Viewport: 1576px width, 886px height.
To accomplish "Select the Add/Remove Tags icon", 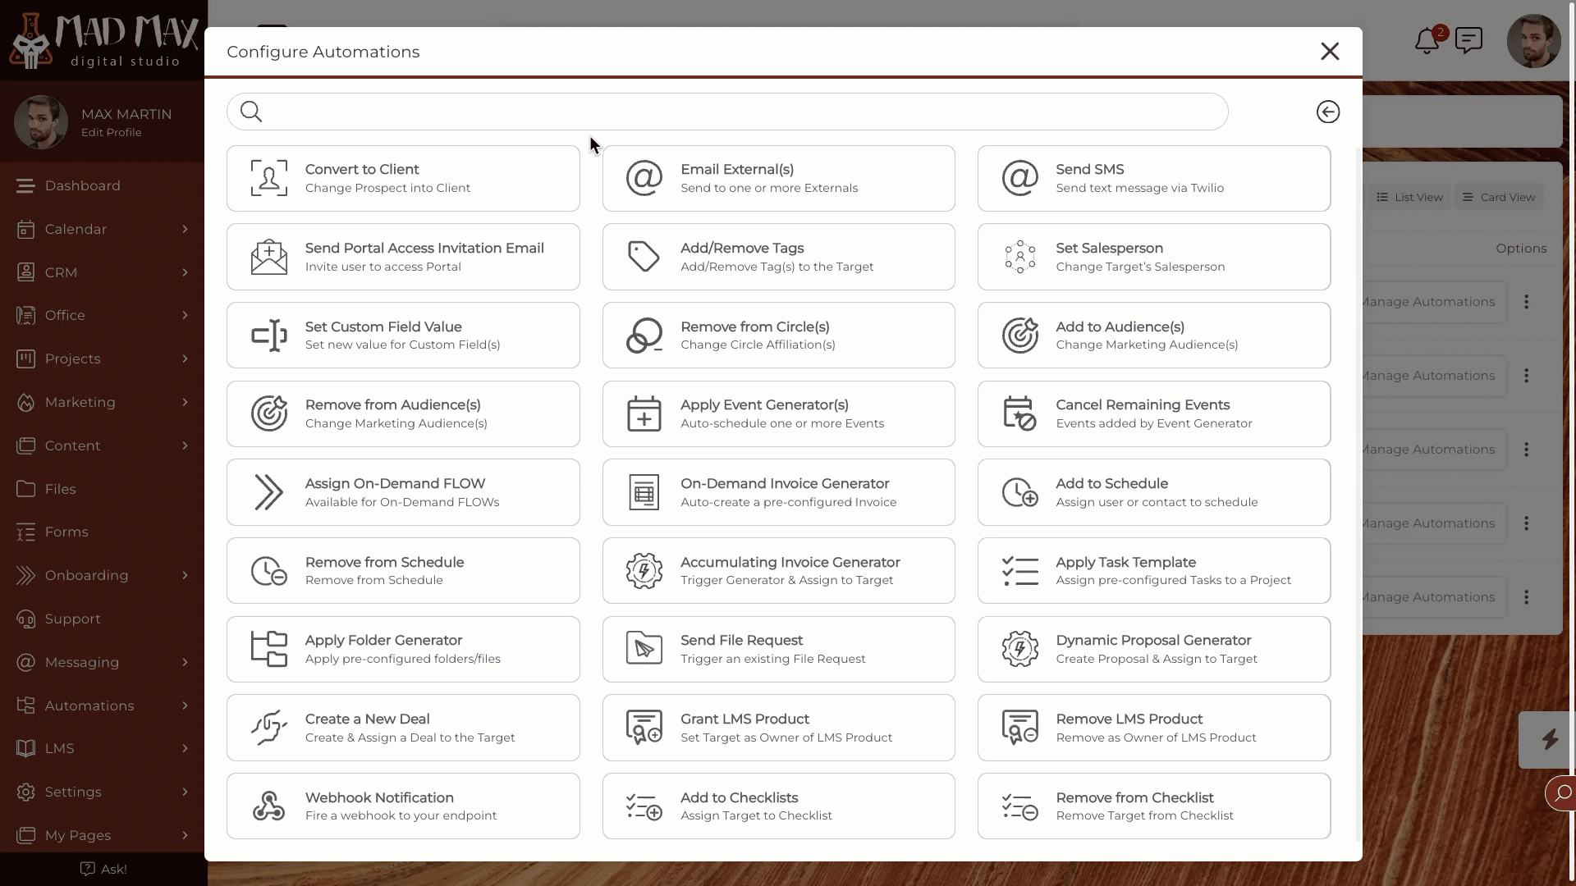I will [x=643, y=257].
